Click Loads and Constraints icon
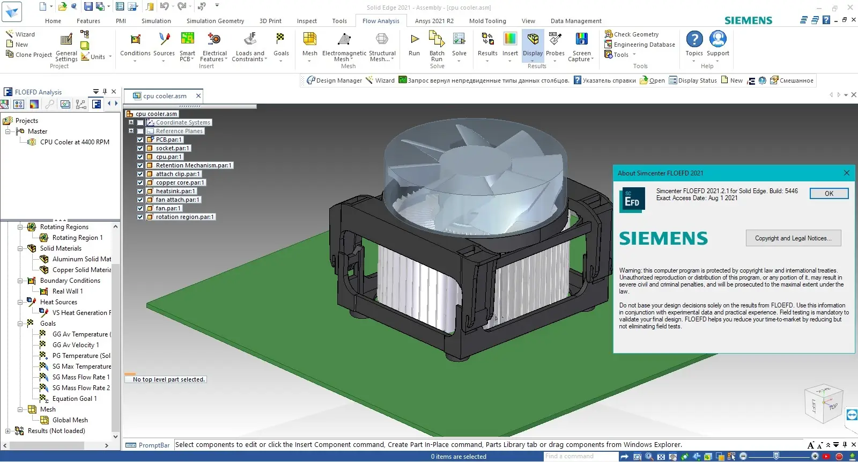 click(x=250, y=39)
